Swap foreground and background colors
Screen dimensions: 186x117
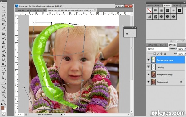(5, 104)
